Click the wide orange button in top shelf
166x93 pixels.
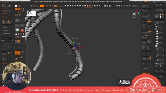coord(42,6)
